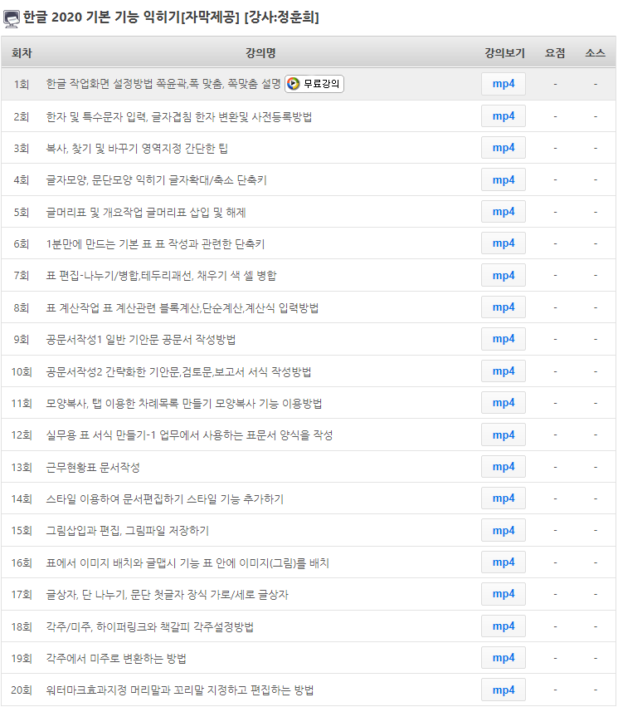
Task: Open the mp4 video for lecture 16회
Action: point(504,562)
